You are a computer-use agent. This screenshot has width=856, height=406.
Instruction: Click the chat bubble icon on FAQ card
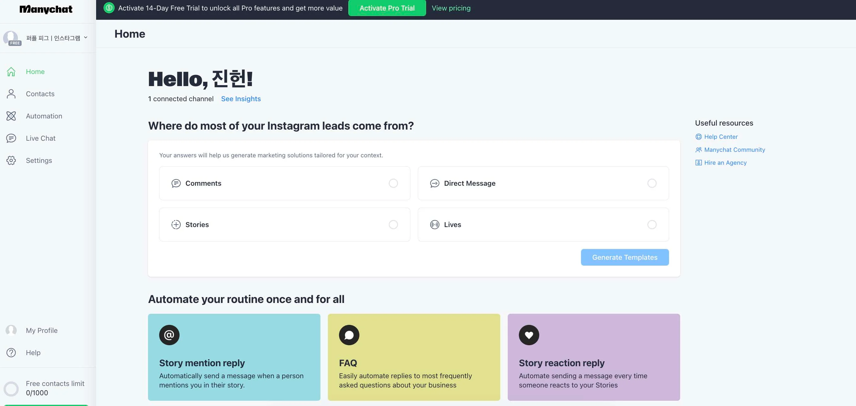click(349, 335)
